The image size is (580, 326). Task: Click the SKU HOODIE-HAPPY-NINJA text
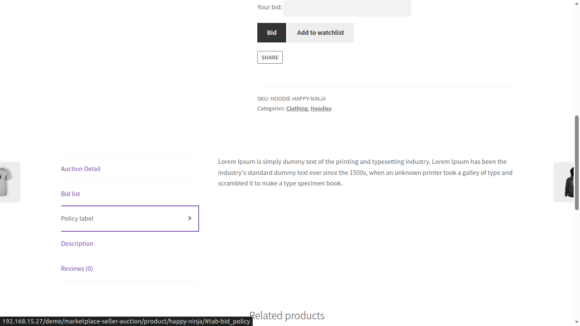(292, 99)
